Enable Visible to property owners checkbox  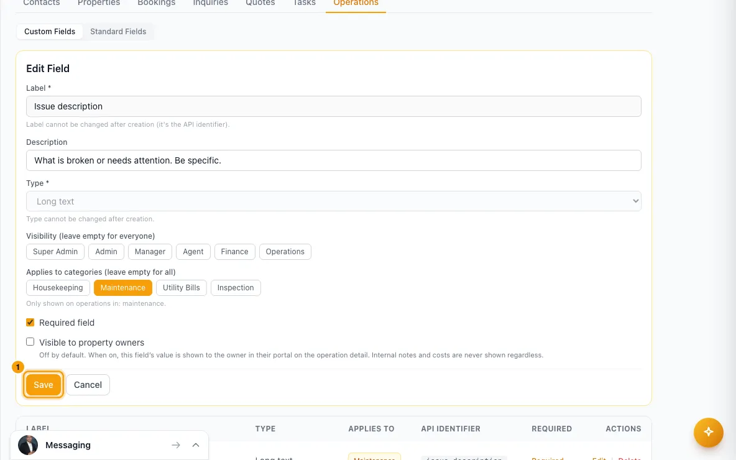[x=30, y=342]
